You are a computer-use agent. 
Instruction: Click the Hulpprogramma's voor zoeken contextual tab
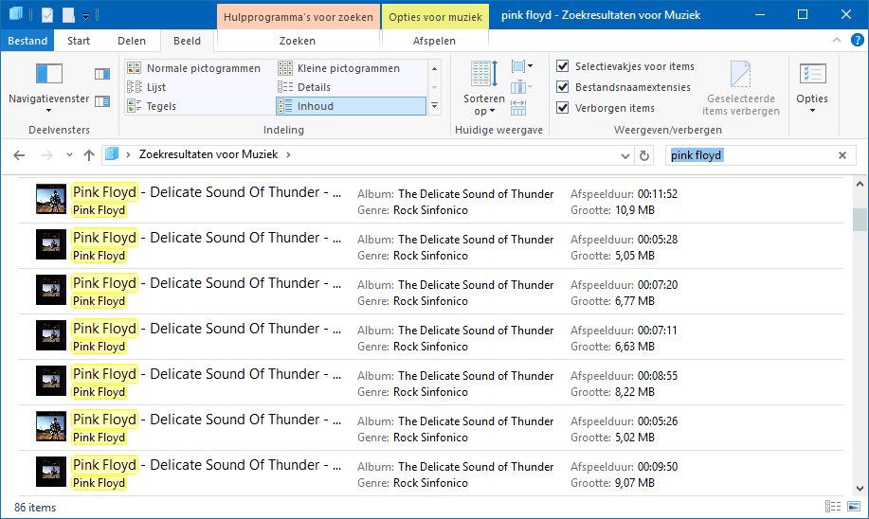pyautogui.click(x=299, y=17)
